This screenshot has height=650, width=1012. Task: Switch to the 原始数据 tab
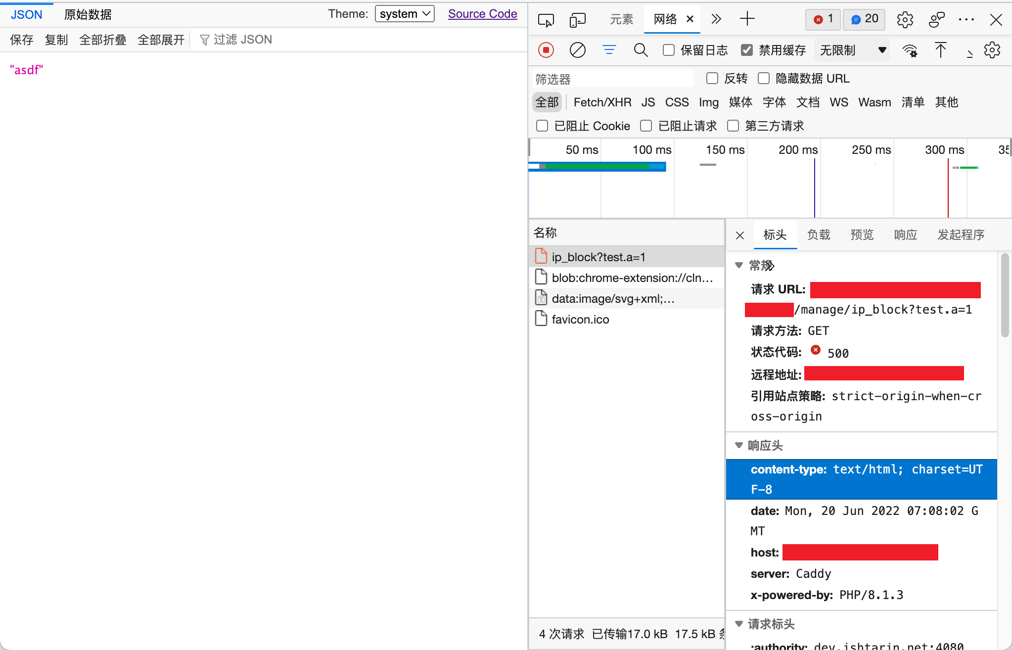pyautogui.click(x=88, y=15)
